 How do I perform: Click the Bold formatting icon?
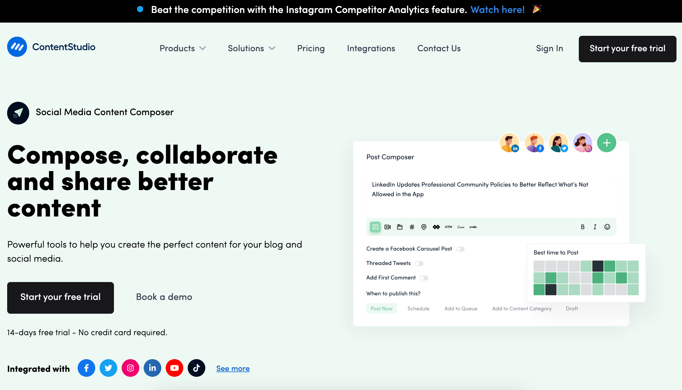coord(583,227)
